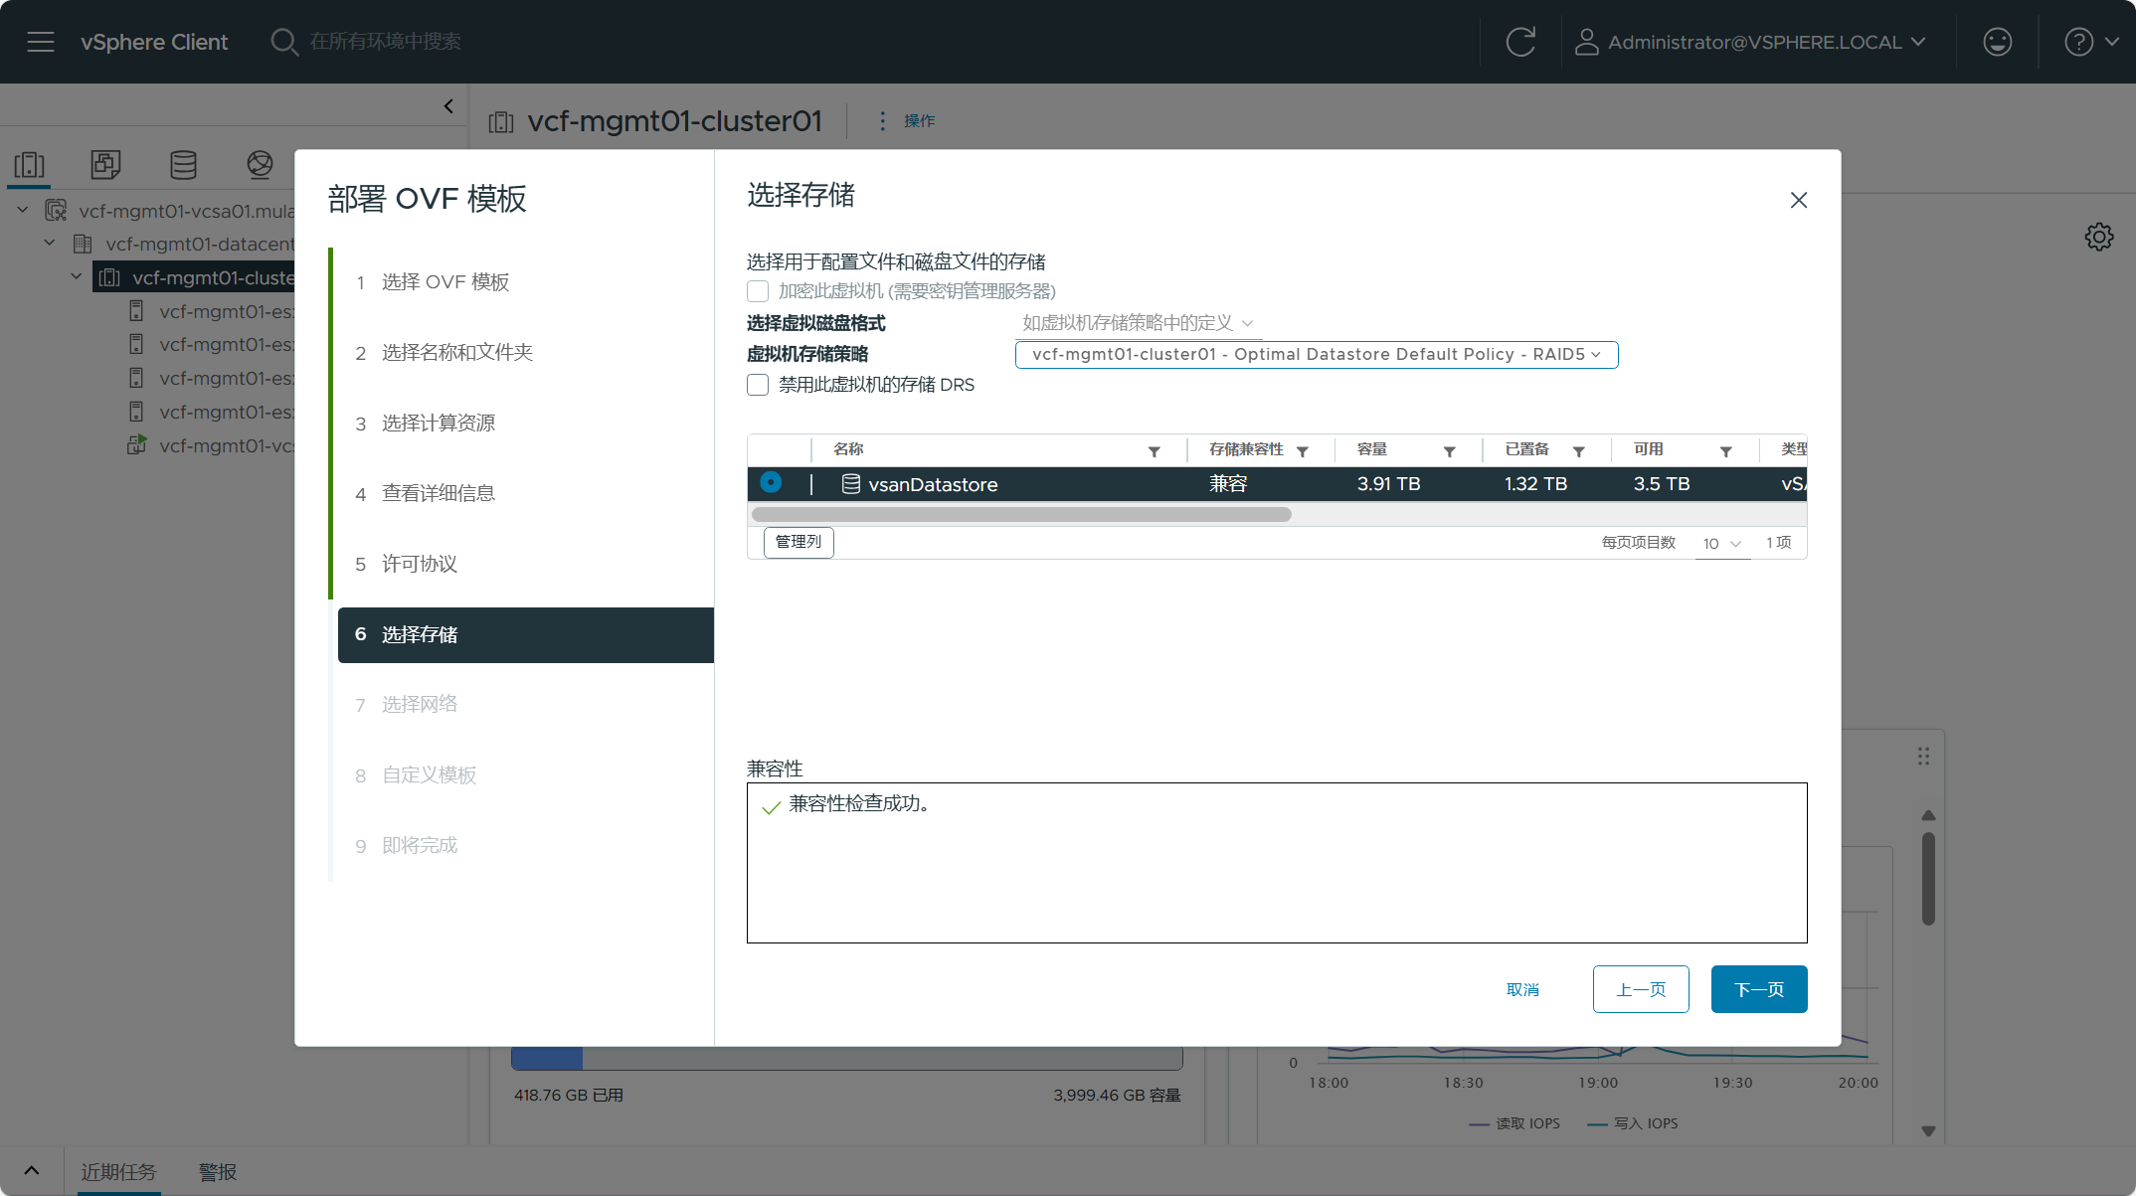2136x1196 pixels.
Task: Switch to Storage inventory icon
Action: 183,165
